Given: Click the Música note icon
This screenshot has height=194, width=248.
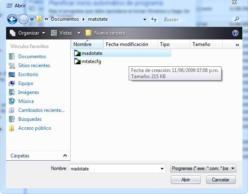Looking at the screenshot, I should click(x=12, y=101).
